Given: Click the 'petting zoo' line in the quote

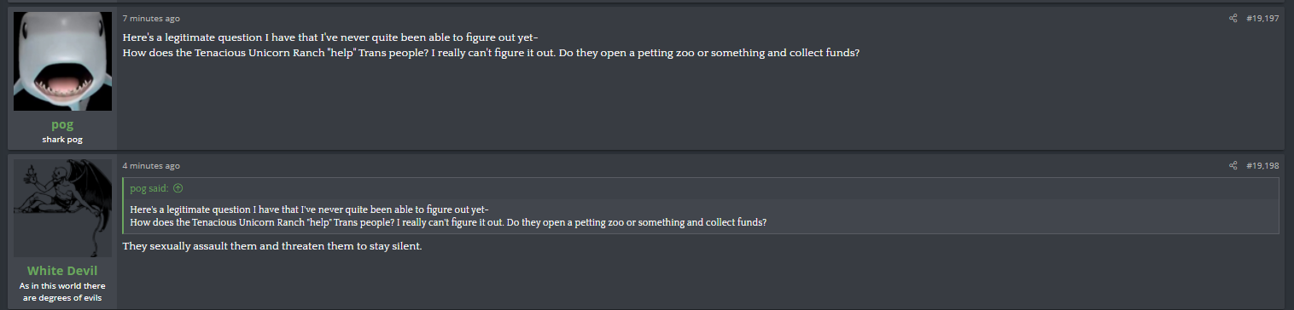Looking at the screenshot, I should (x=448, y=223).
